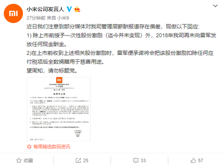Open reposts count 25

[86, 160]
